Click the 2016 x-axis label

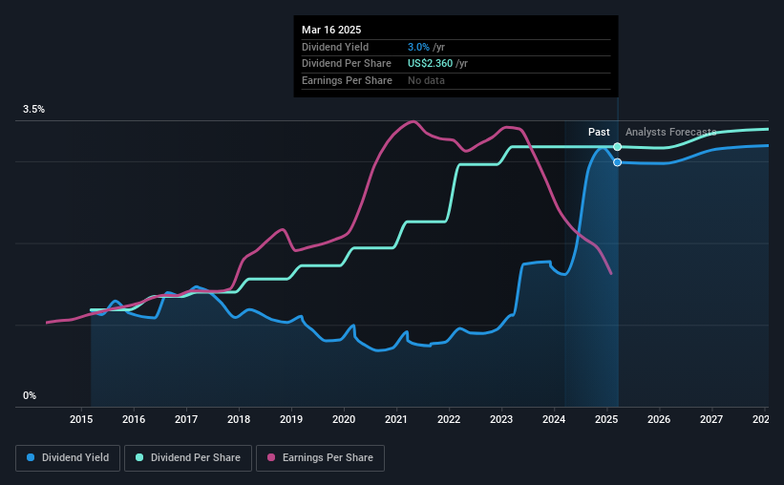(x=134, y=419)
